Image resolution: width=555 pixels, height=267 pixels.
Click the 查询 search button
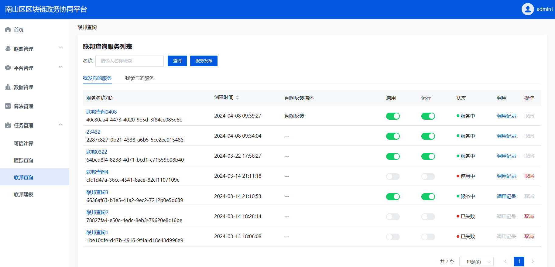click(177, 61)
